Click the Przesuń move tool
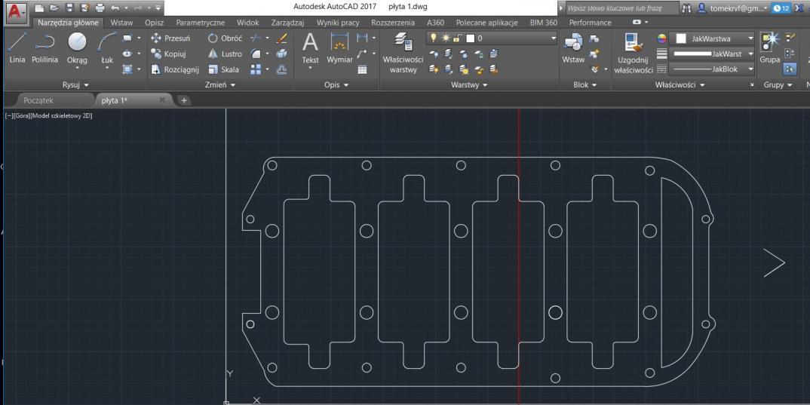 tap(170, 39)
